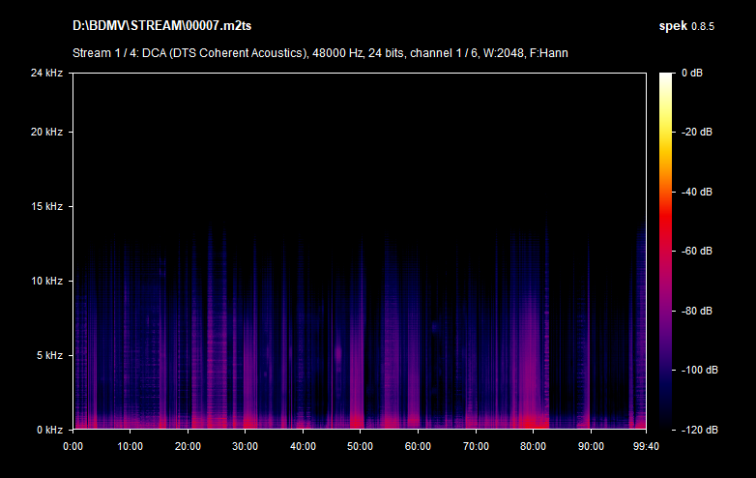Click the white top of the dB color scale
The height and width of the screenshot is (478, 756).
666,76
